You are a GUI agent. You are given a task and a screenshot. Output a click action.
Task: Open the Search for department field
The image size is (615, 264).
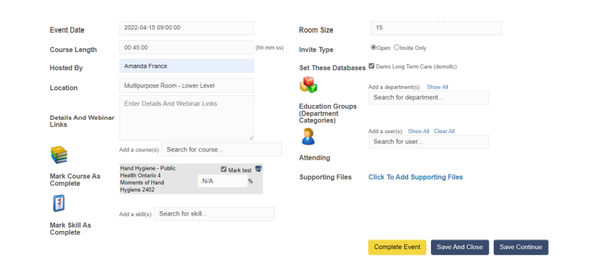pyautogui.click(x=429, y=98)
